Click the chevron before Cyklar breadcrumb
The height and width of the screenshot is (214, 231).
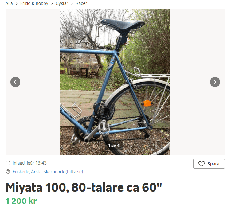[x=52, y=4]
